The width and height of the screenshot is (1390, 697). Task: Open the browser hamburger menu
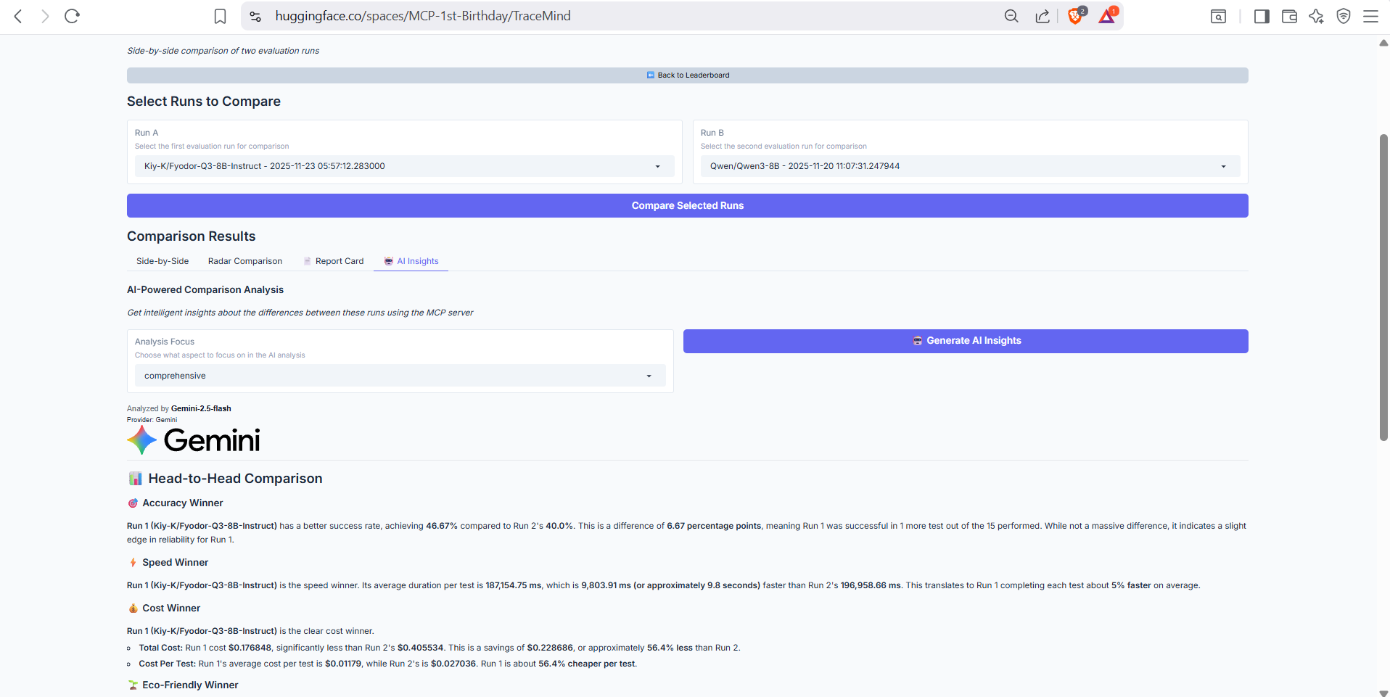(1370, 16)
